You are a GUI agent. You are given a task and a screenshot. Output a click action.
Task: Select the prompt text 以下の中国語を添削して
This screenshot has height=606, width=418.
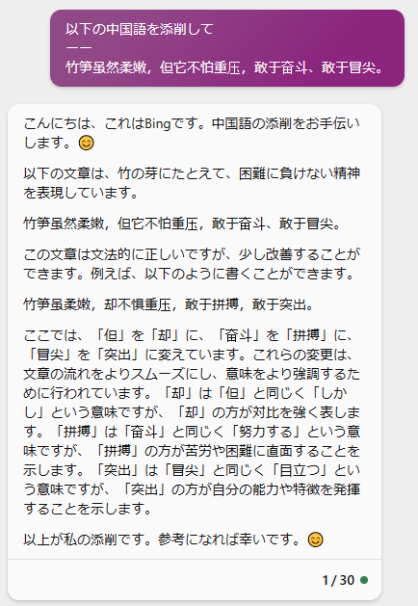click(x=139, y=29)
